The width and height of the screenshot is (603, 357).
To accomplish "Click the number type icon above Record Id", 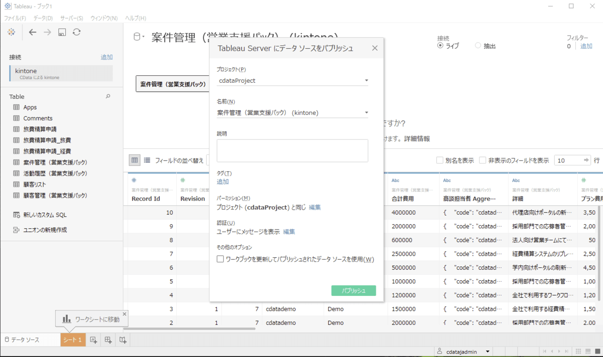I will click(x=134, y=181).
